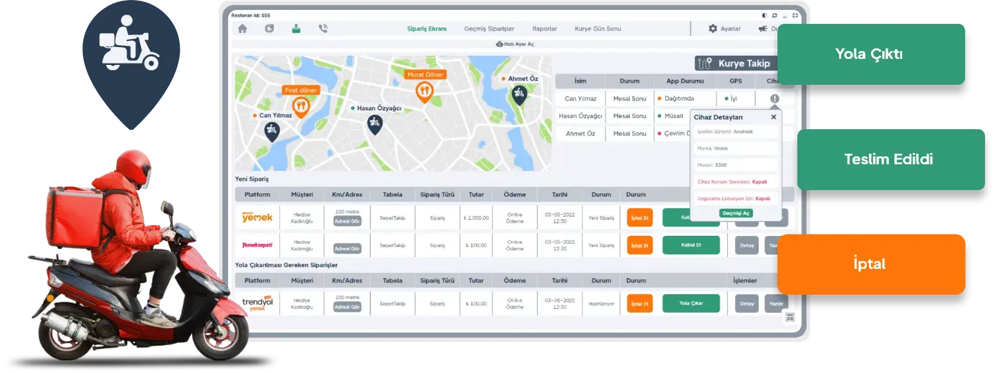Viewport: 997px width, 373px height.
Task: Click Dağıtımda status of Can Yılmaz
Action: click(x=677, y=99)
